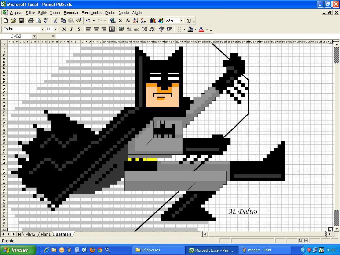Expand the undo history arrow

94,21
